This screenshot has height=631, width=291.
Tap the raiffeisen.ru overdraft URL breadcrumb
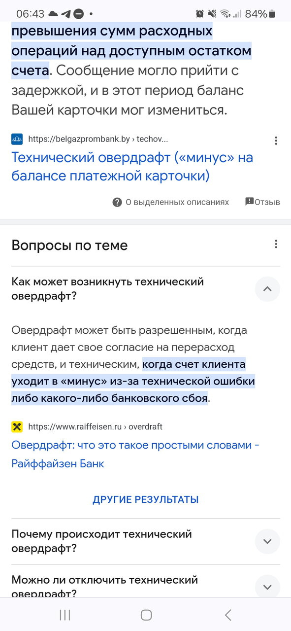point(95,427)
